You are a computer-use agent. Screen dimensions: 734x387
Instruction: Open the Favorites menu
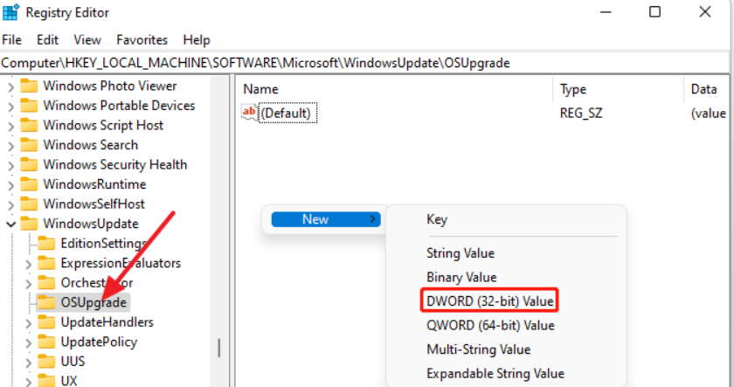(x=142, y=40)
